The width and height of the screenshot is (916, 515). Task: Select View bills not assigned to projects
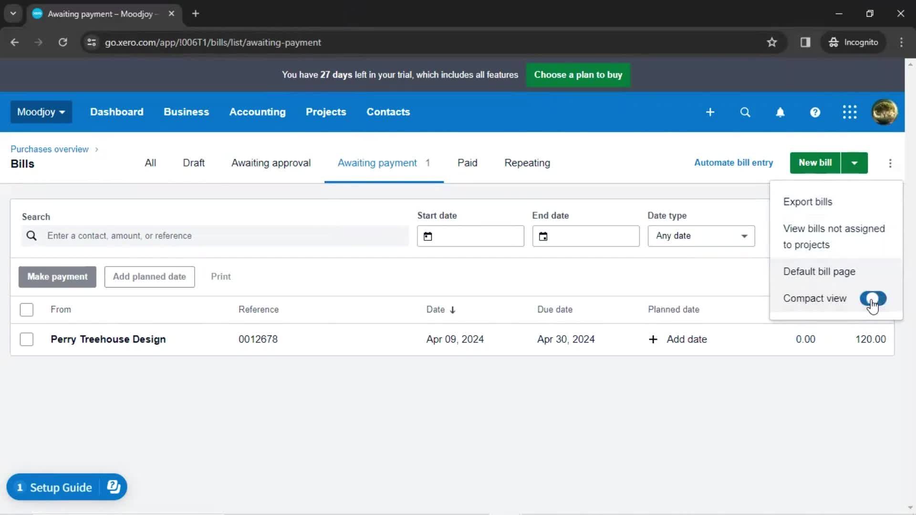coord(836,237)
